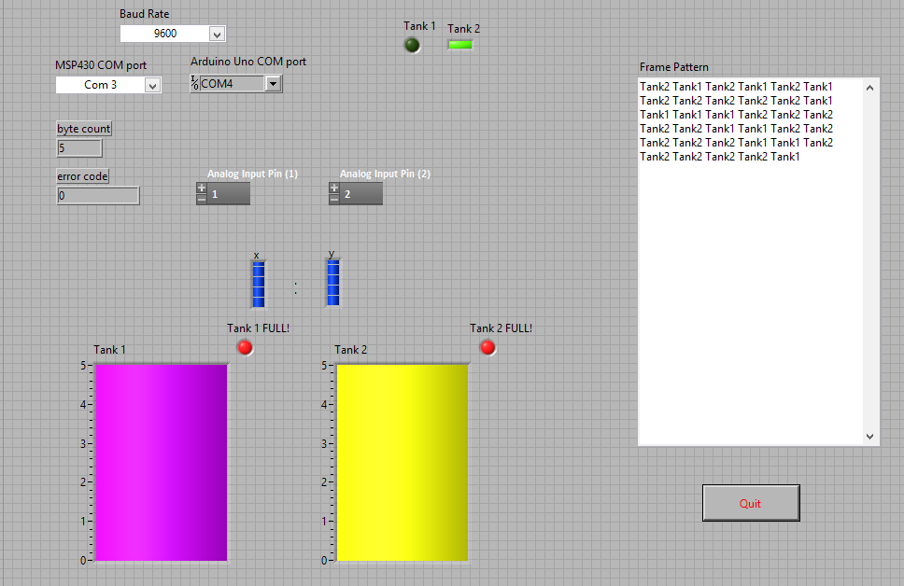This screenshot has width=904, height=586.
Task: Click the magenta Tank 1 fill gauge
Action: pos(160,462)
